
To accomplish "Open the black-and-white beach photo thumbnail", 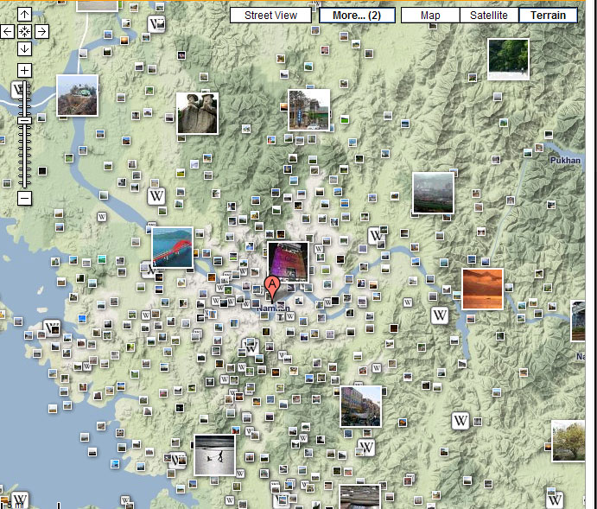I will pyautogui.click(x=215, y=455).
